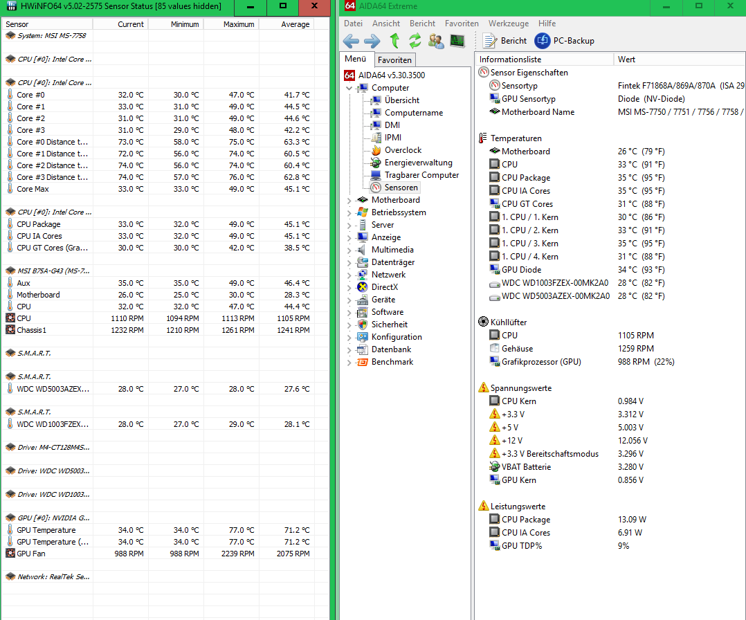Select Energieverwaltung tree item
Screen dimensions: 746x620
418,163
